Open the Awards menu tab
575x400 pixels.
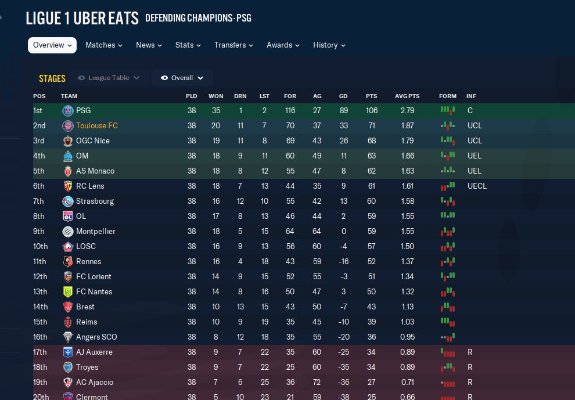coord(283,45)
